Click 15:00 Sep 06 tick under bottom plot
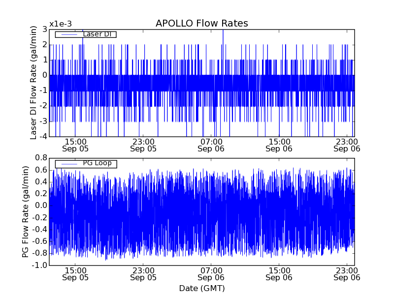The image size is (394, 295). click(279, 273)
